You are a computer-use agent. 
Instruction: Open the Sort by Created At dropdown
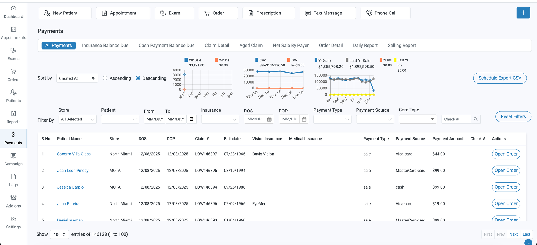[77, 78]
